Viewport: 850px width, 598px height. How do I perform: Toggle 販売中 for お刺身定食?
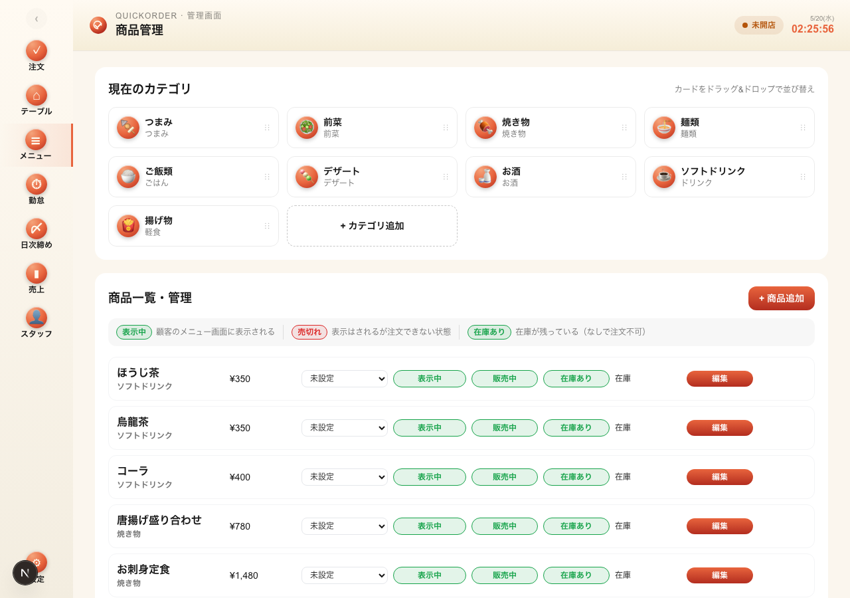pos(505,575)
